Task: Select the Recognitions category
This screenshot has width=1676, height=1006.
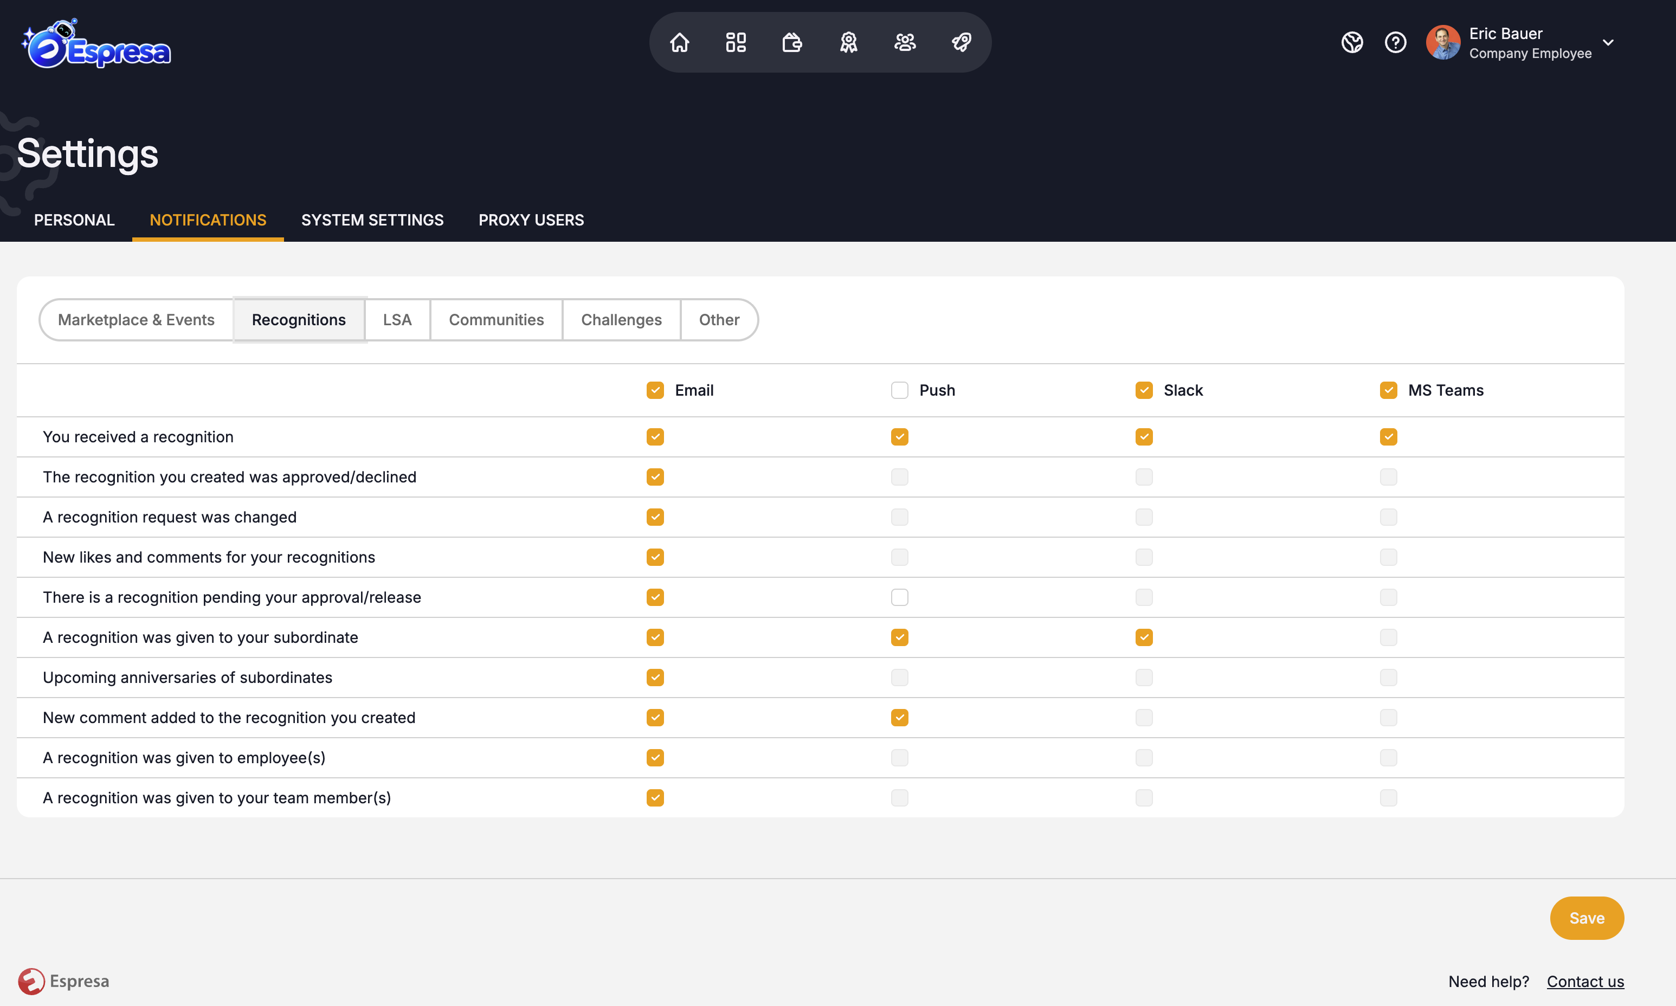Action: [299, 319]
